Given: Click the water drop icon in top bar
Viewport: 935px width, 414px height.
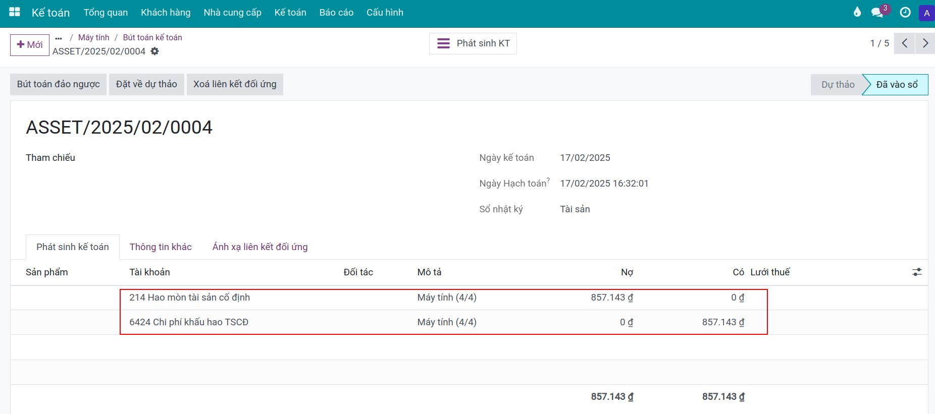Looking at the screenshot, I should tap(857, 12).
